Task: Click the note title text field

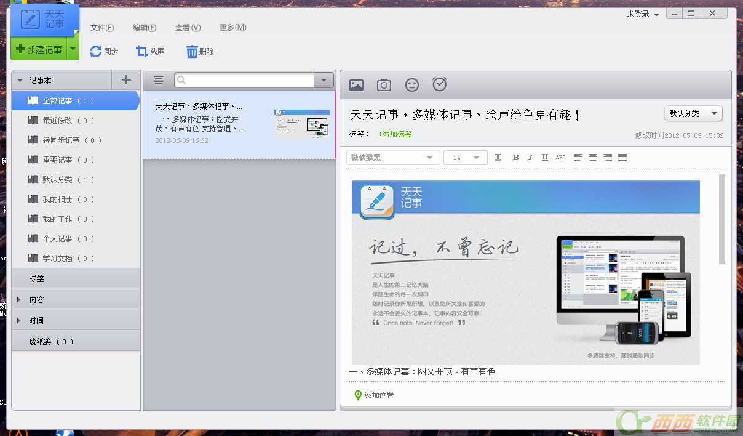Action: click(x=466, y=115)
